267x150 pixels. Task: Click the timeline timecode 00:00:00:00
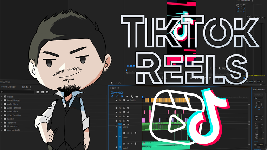pos(117,93)
